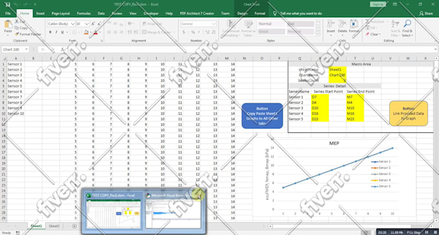Click the Tell me what you want to do box

(x=301, y=13)
